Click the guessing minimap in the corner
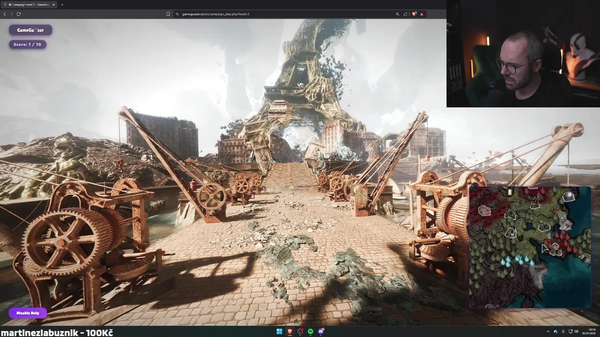Viewport: 600px width, 337px height. (530, 247)
